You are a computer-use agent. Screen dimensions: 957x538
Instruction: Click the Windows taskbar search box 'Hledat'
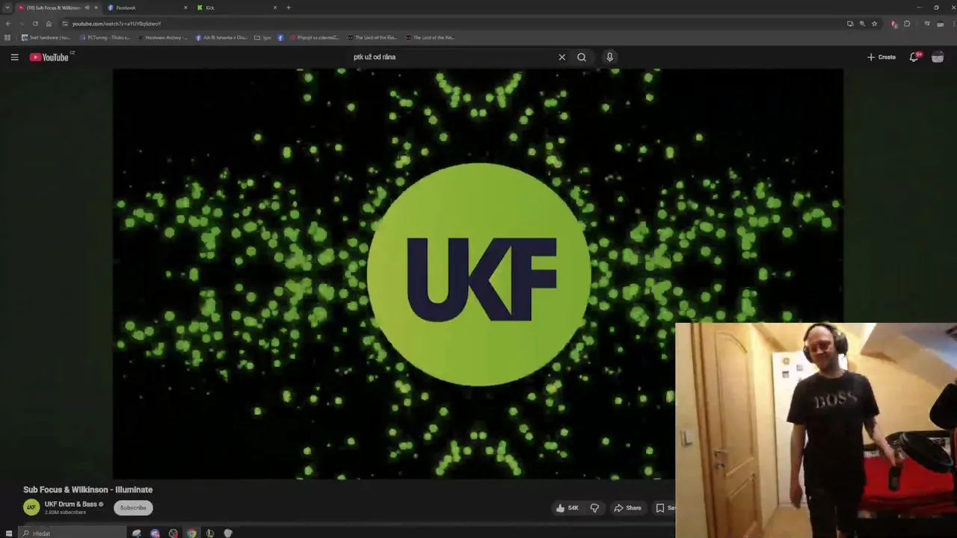73,533
